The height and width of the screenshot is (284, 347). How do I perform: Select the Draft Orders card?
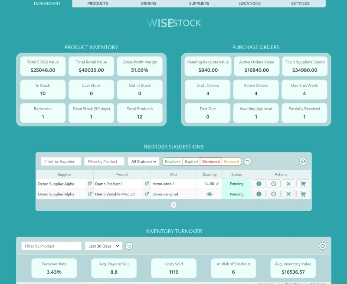tap(208, 89)
